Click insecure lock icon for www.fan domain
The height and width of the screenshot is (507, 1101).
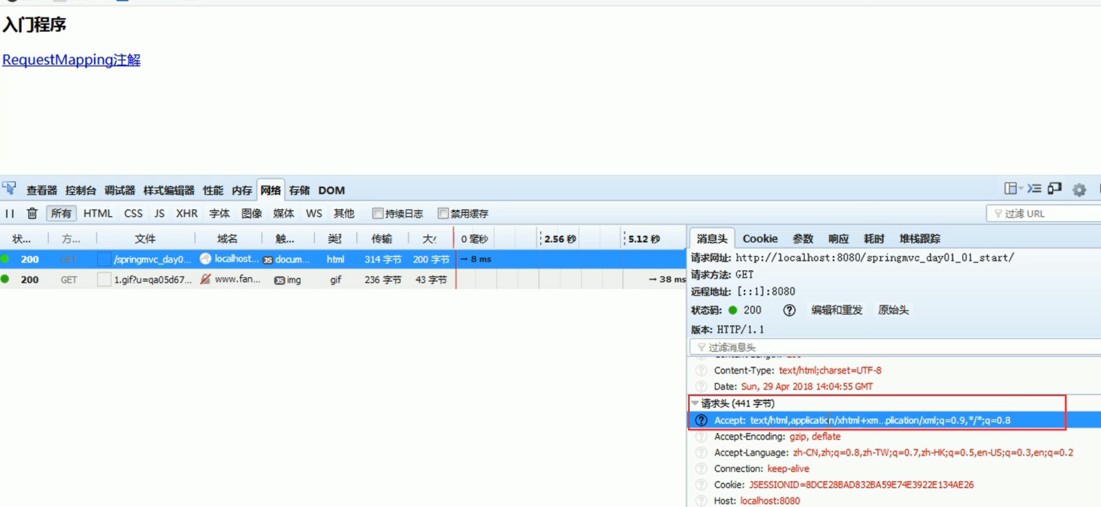(x=206, y=279)
